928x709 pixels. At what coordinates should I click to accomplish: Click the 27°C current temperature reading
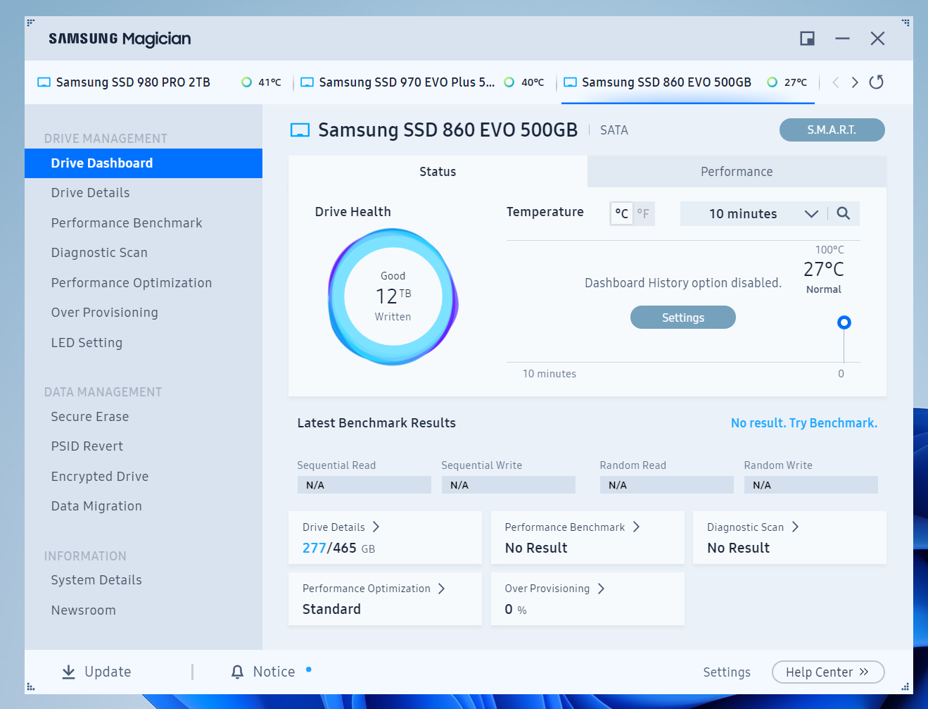click(824, 269)
